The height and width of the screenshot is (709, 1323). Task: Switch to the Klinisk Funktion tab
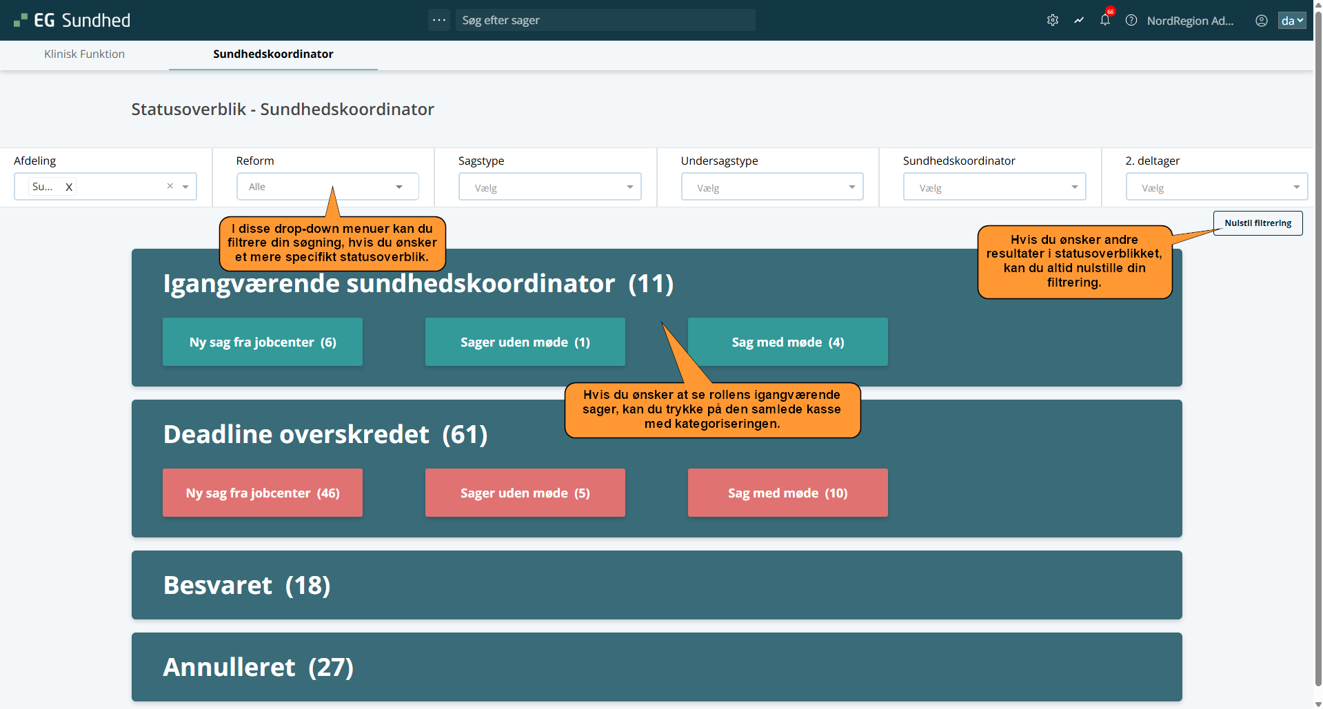click(x=84, y=54)
